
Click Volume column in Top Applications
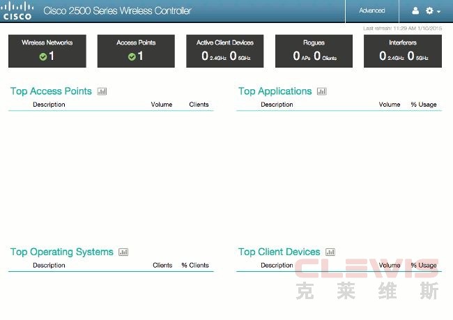pyautogui.click(x=390, y=105)
